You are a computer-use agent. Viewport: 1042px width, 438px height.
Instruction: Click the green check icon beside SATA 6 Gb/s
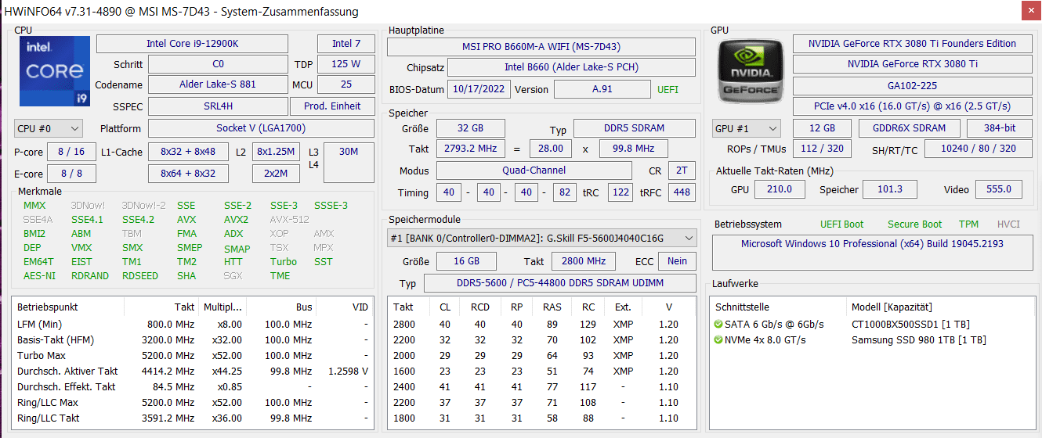(718, 324)
